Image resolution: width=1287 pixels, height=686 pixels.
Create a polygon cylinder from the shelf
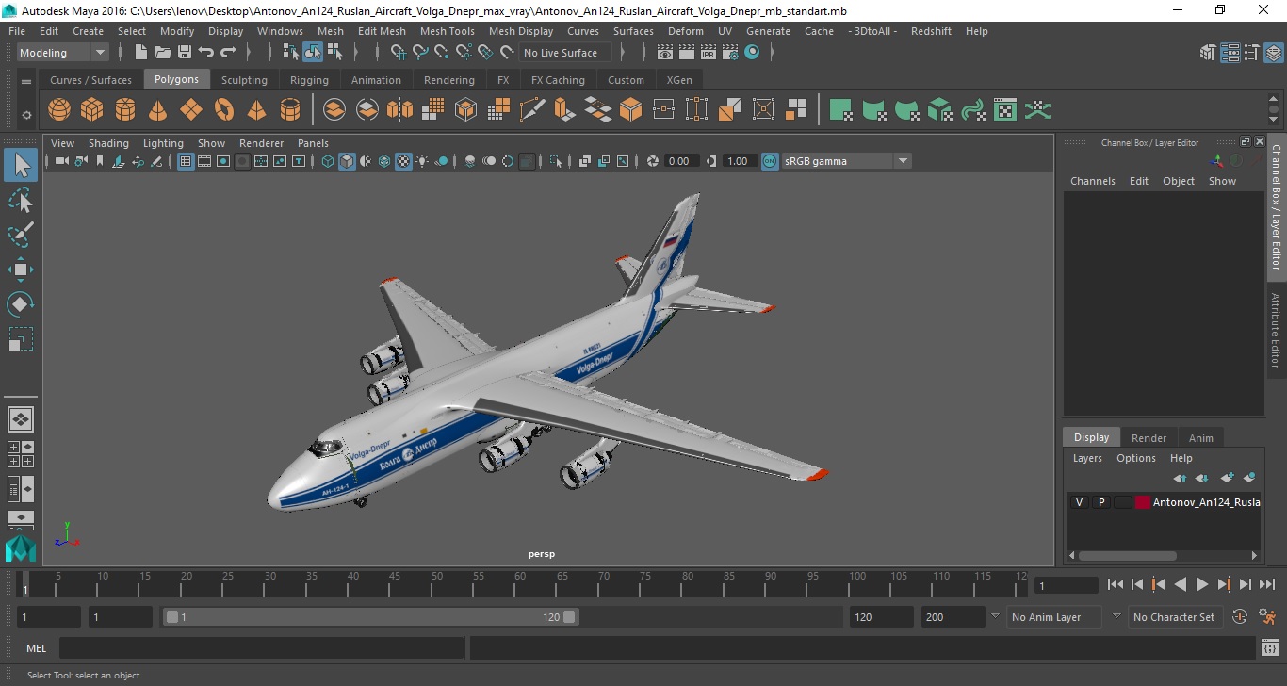click(x=125, y=110)
